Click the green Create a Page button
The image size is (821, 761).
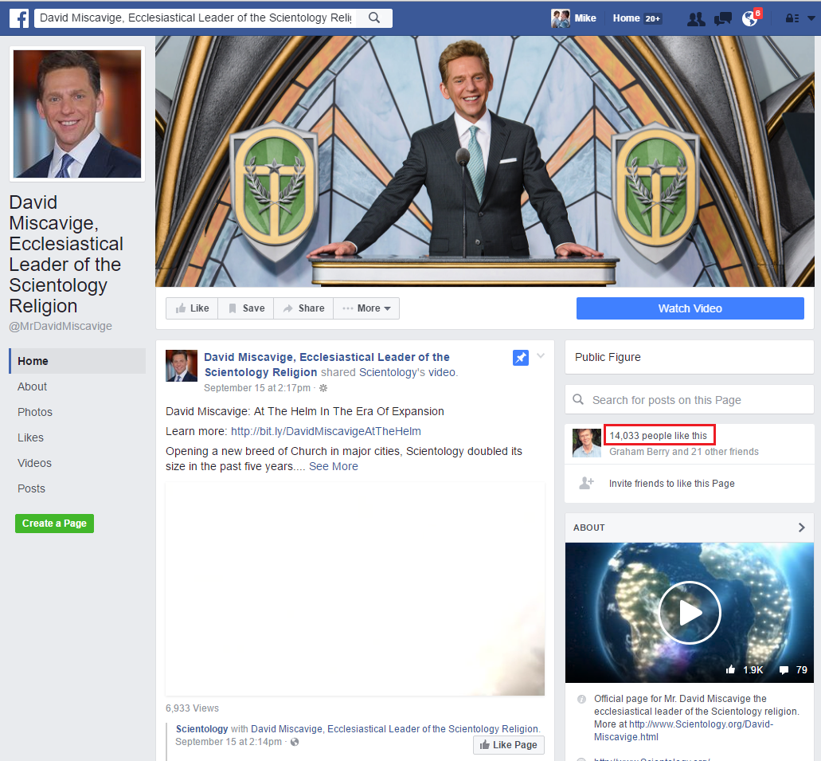[54, 523]
